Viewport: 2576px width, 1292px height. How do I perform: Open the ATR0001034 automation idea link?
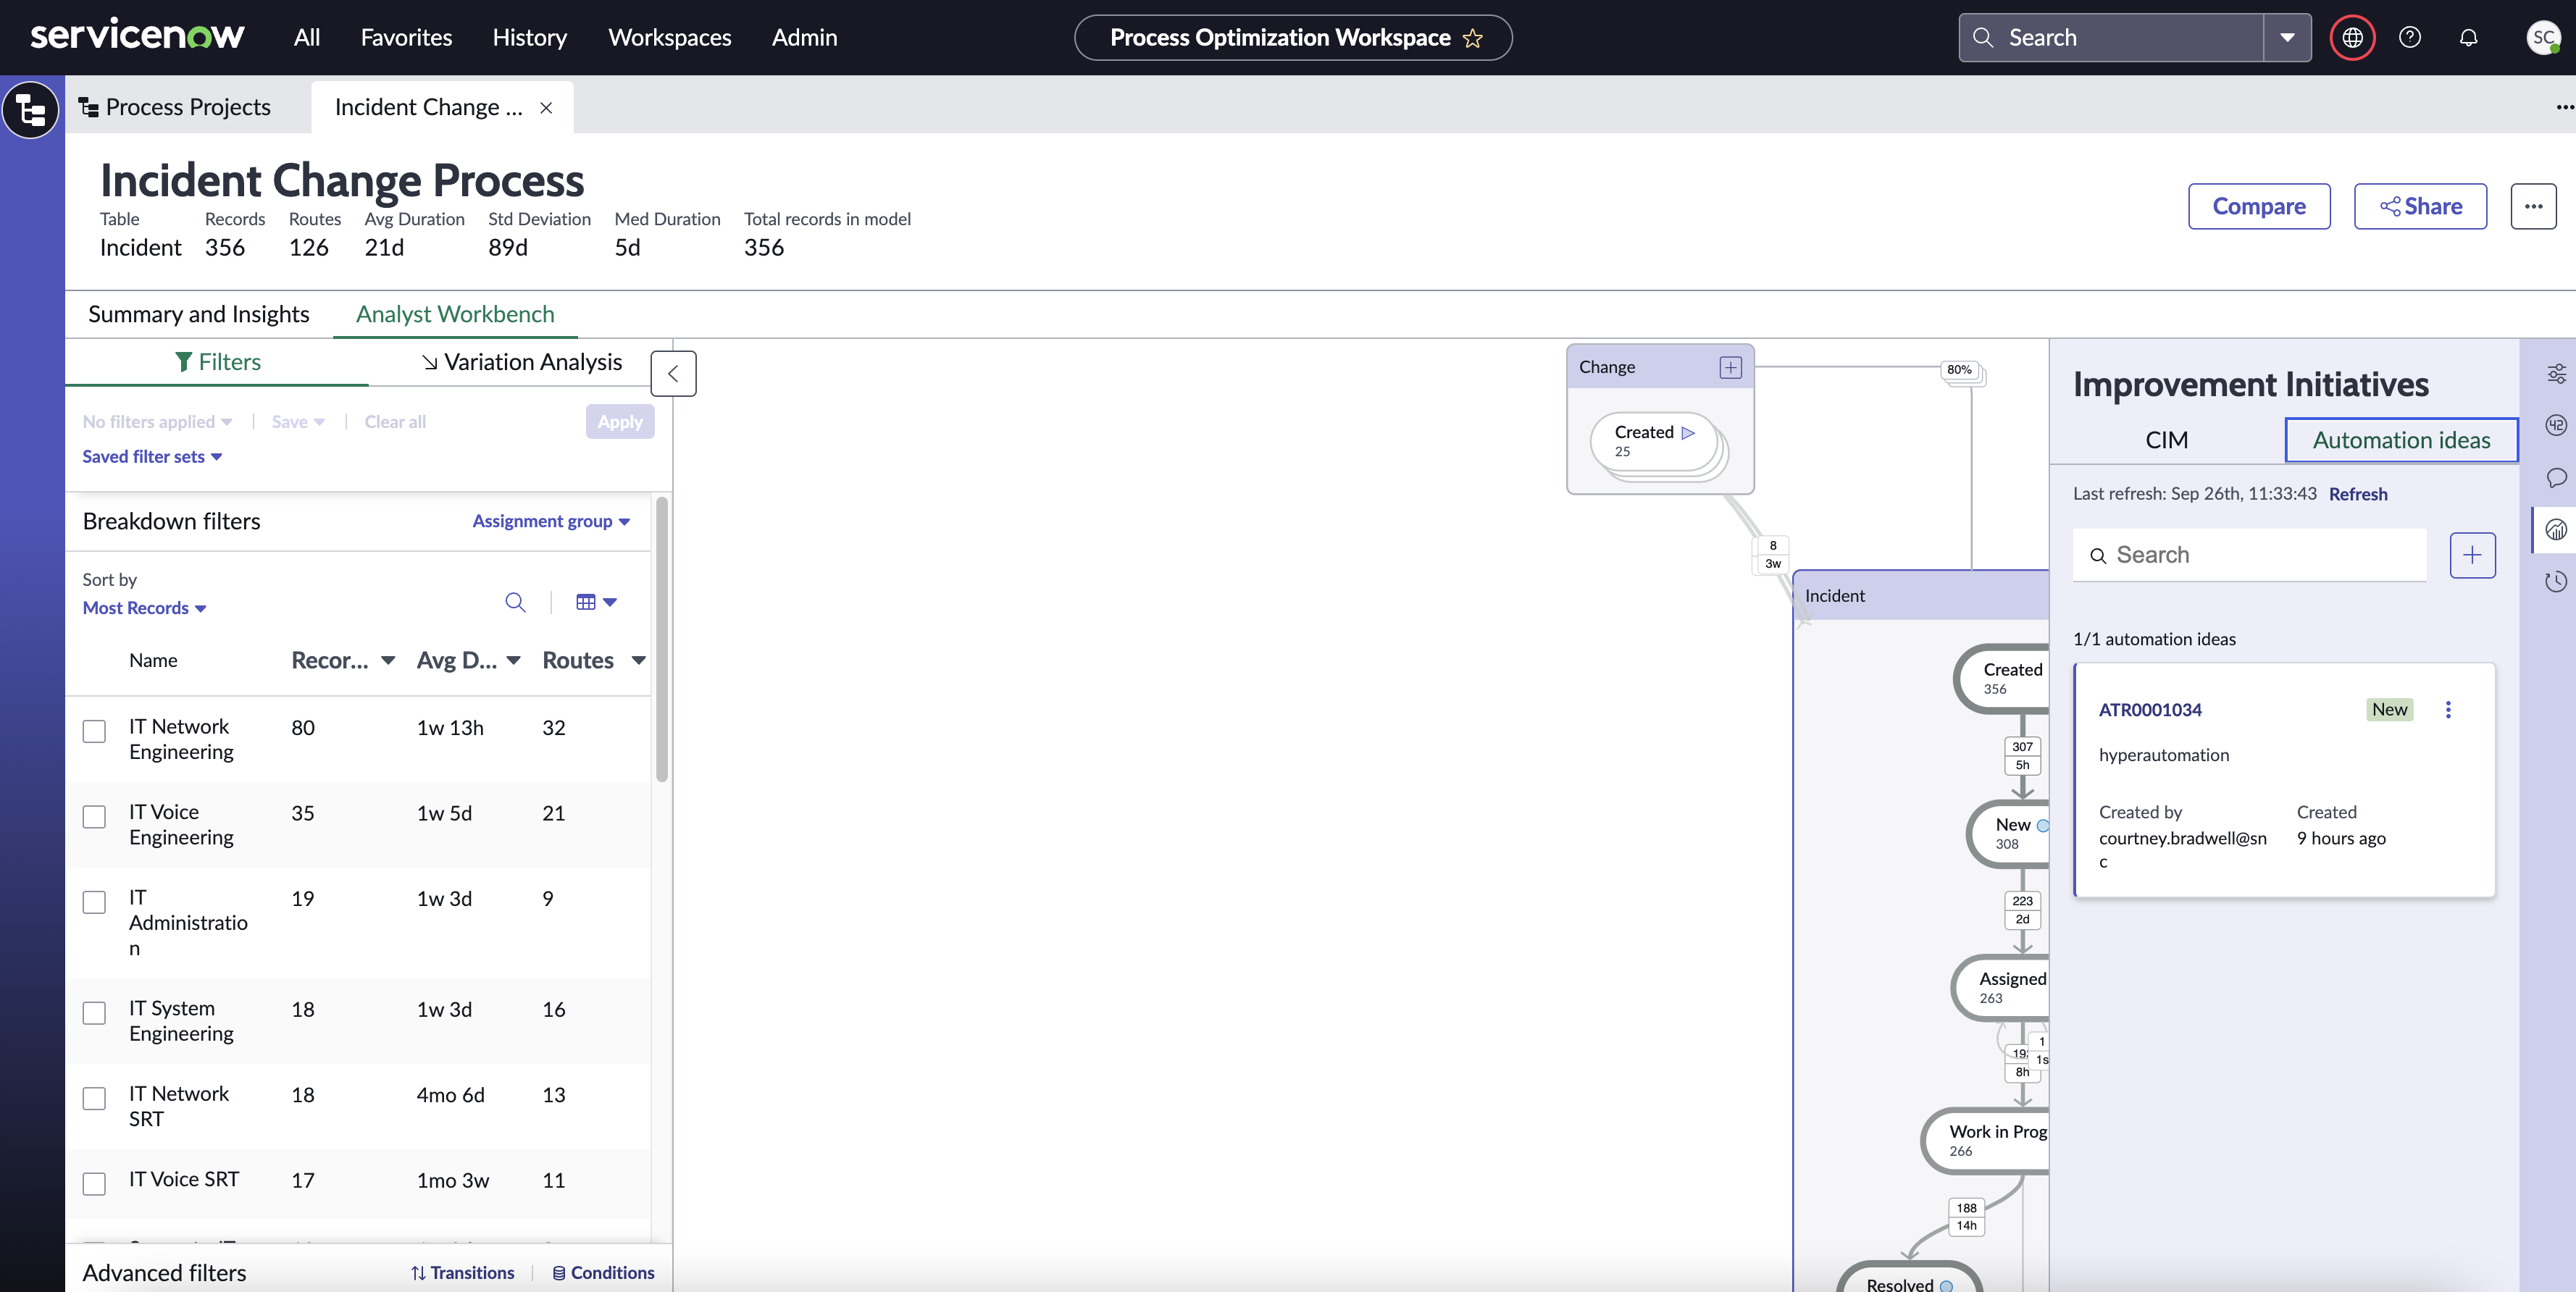pyautogui.click(x=2150, y=710)
